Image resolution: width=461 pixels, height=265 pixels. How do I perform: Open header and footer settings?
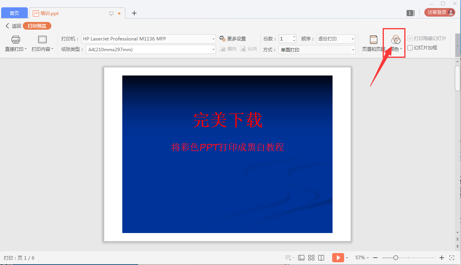tap(373, 40)
